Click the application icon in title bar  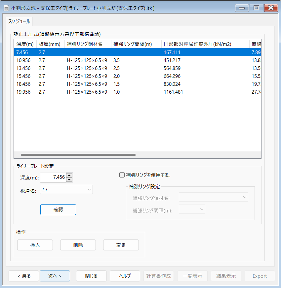(x=6, y=8)
